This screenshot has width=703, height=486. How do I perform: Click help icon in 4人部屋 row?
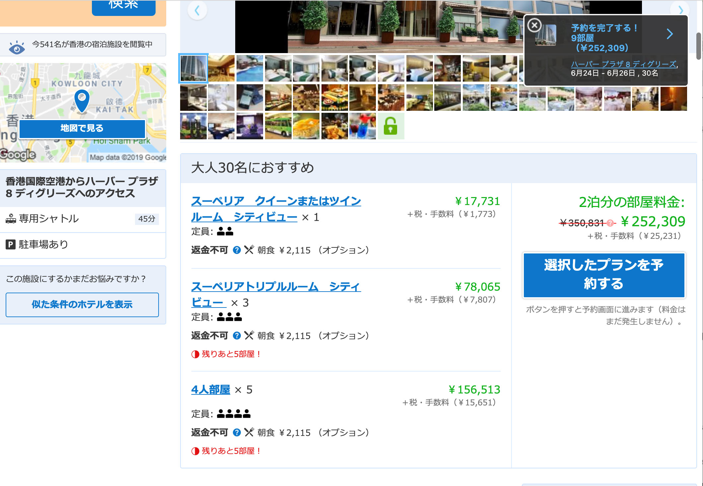237,432
